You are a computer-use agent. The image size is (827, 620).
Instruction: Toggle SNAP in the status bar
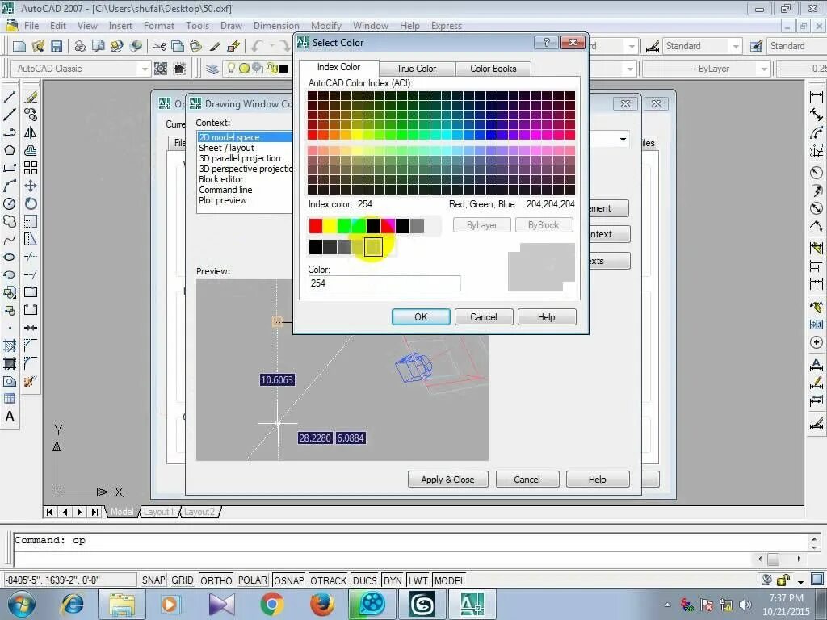(153, 580)
